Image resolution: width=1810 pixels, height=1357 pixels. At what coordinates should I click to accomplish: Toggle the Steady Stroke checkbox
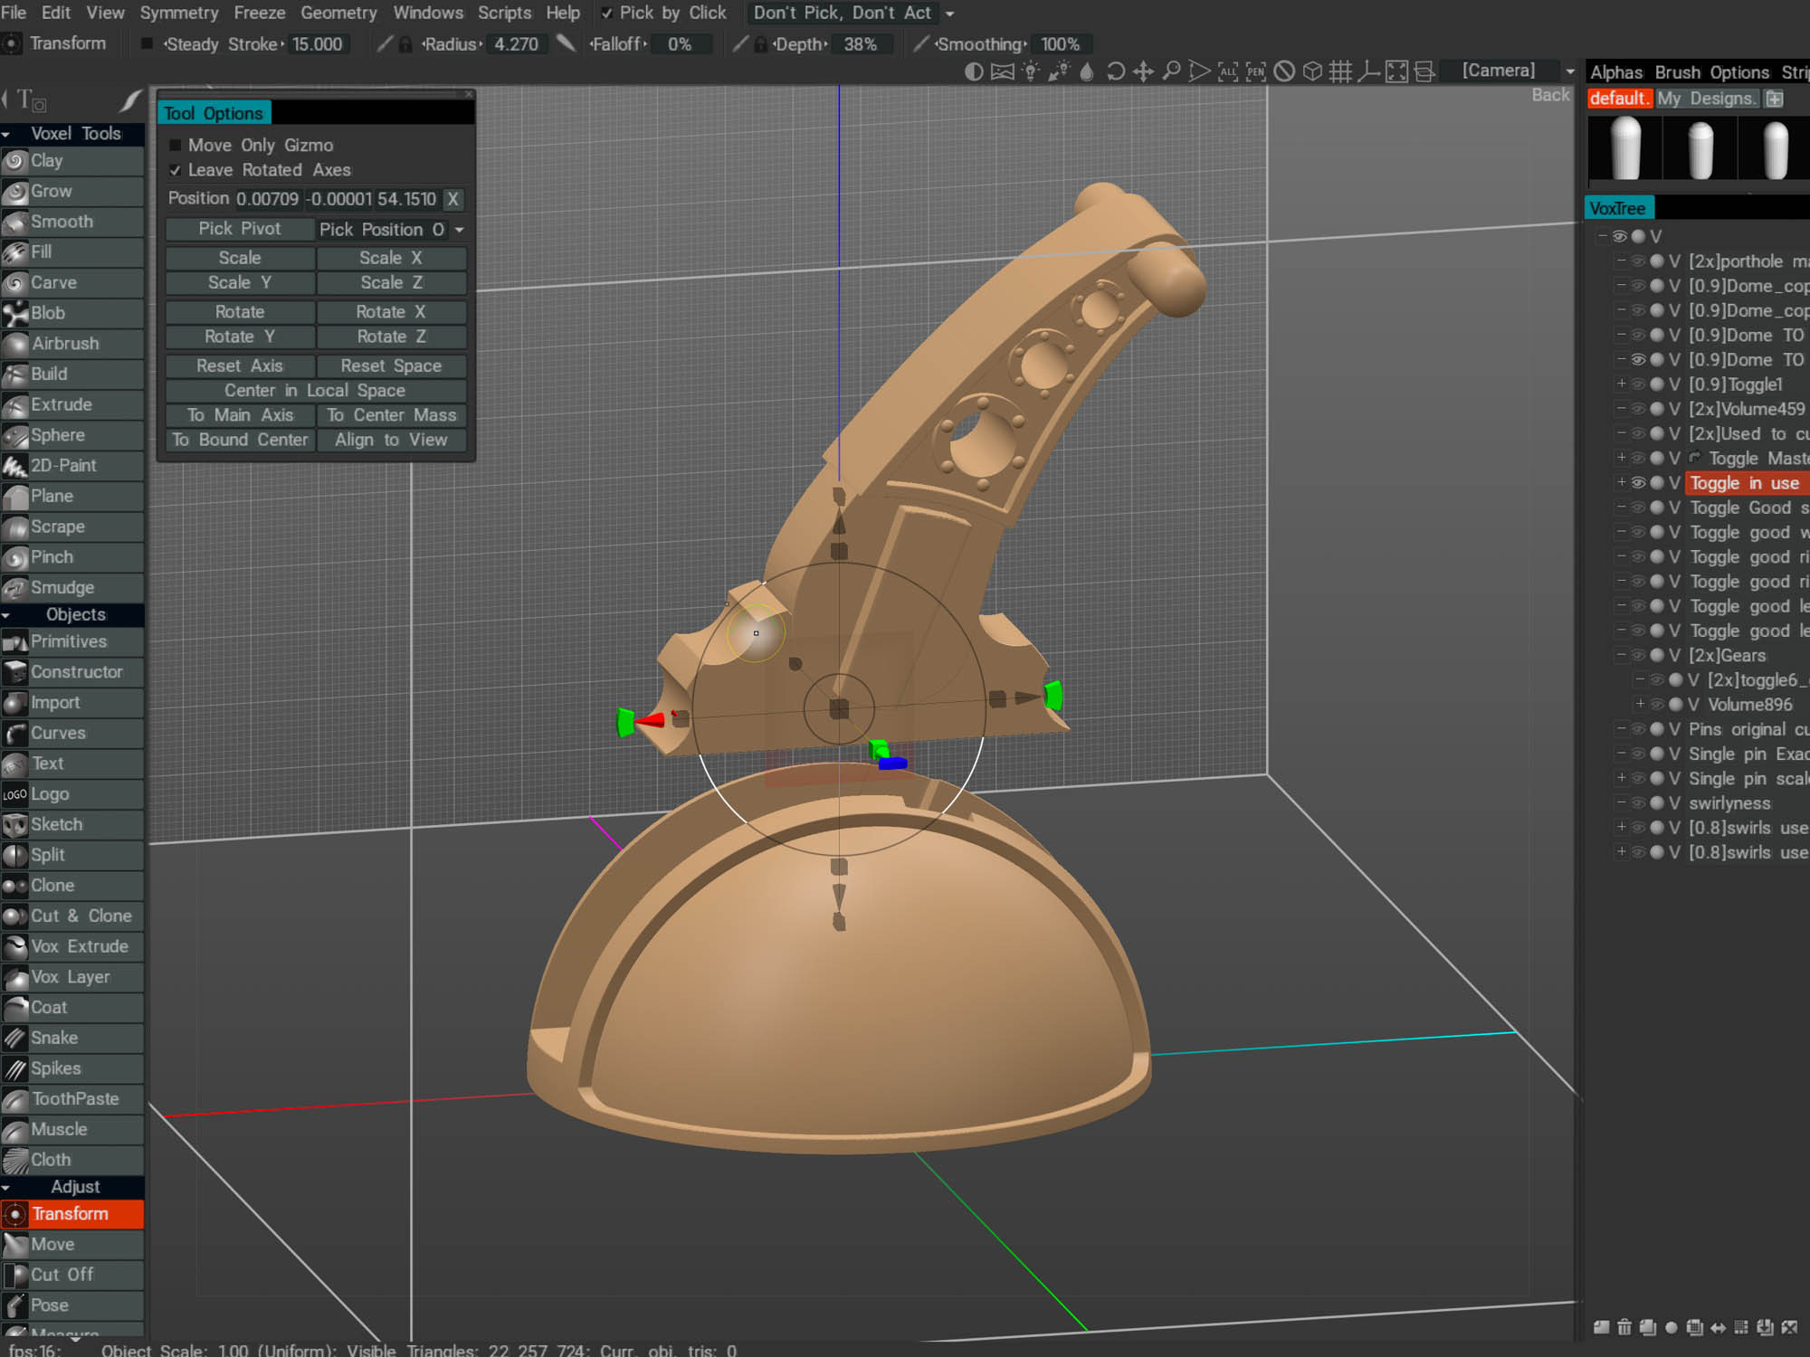tap(147, 43)
